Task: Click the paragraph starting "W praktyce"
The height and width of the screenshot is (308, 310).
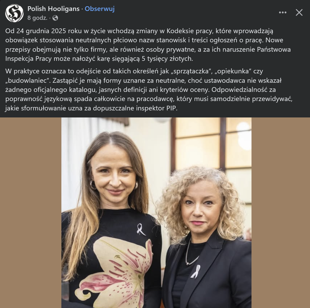Action: click(x=149, y=90)
